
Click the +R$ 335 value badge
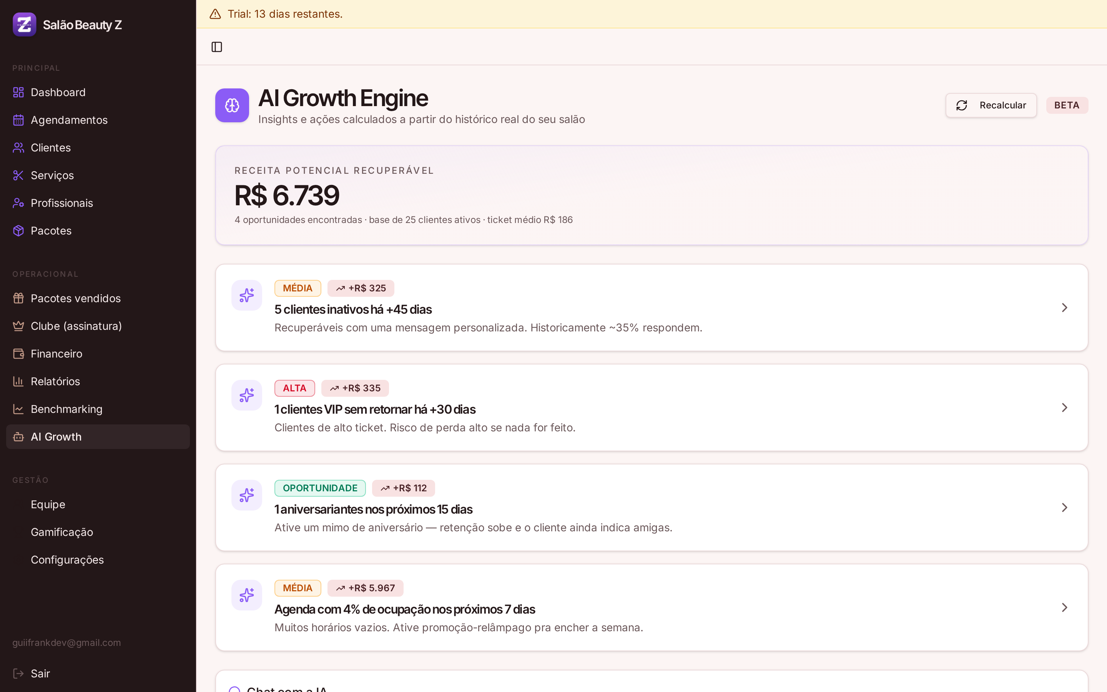point(355,388)
